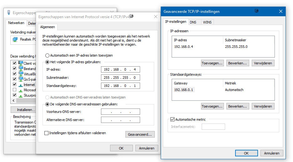Click the Realtek adapter icon

coord(15,40)
